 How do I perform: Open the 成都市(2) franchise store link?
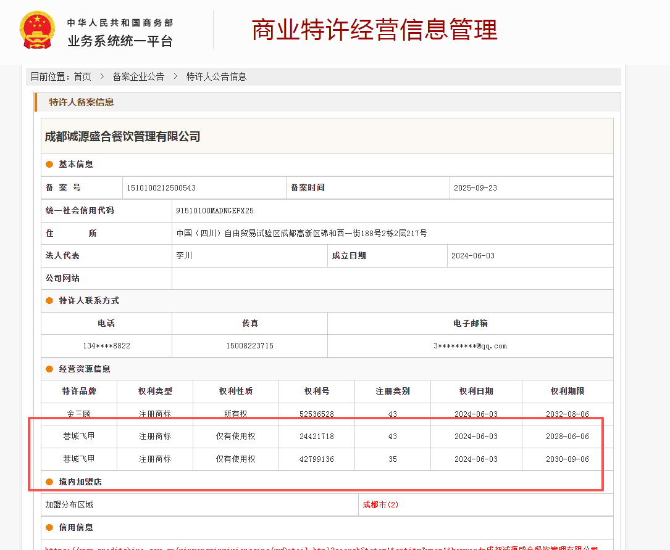tap(380, 505)
